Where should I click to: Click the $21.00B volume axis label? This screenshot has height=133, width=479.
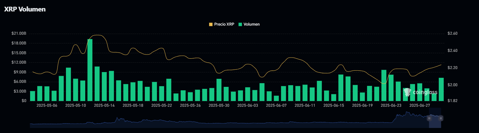pyautogui.click(x=19, y=34)
